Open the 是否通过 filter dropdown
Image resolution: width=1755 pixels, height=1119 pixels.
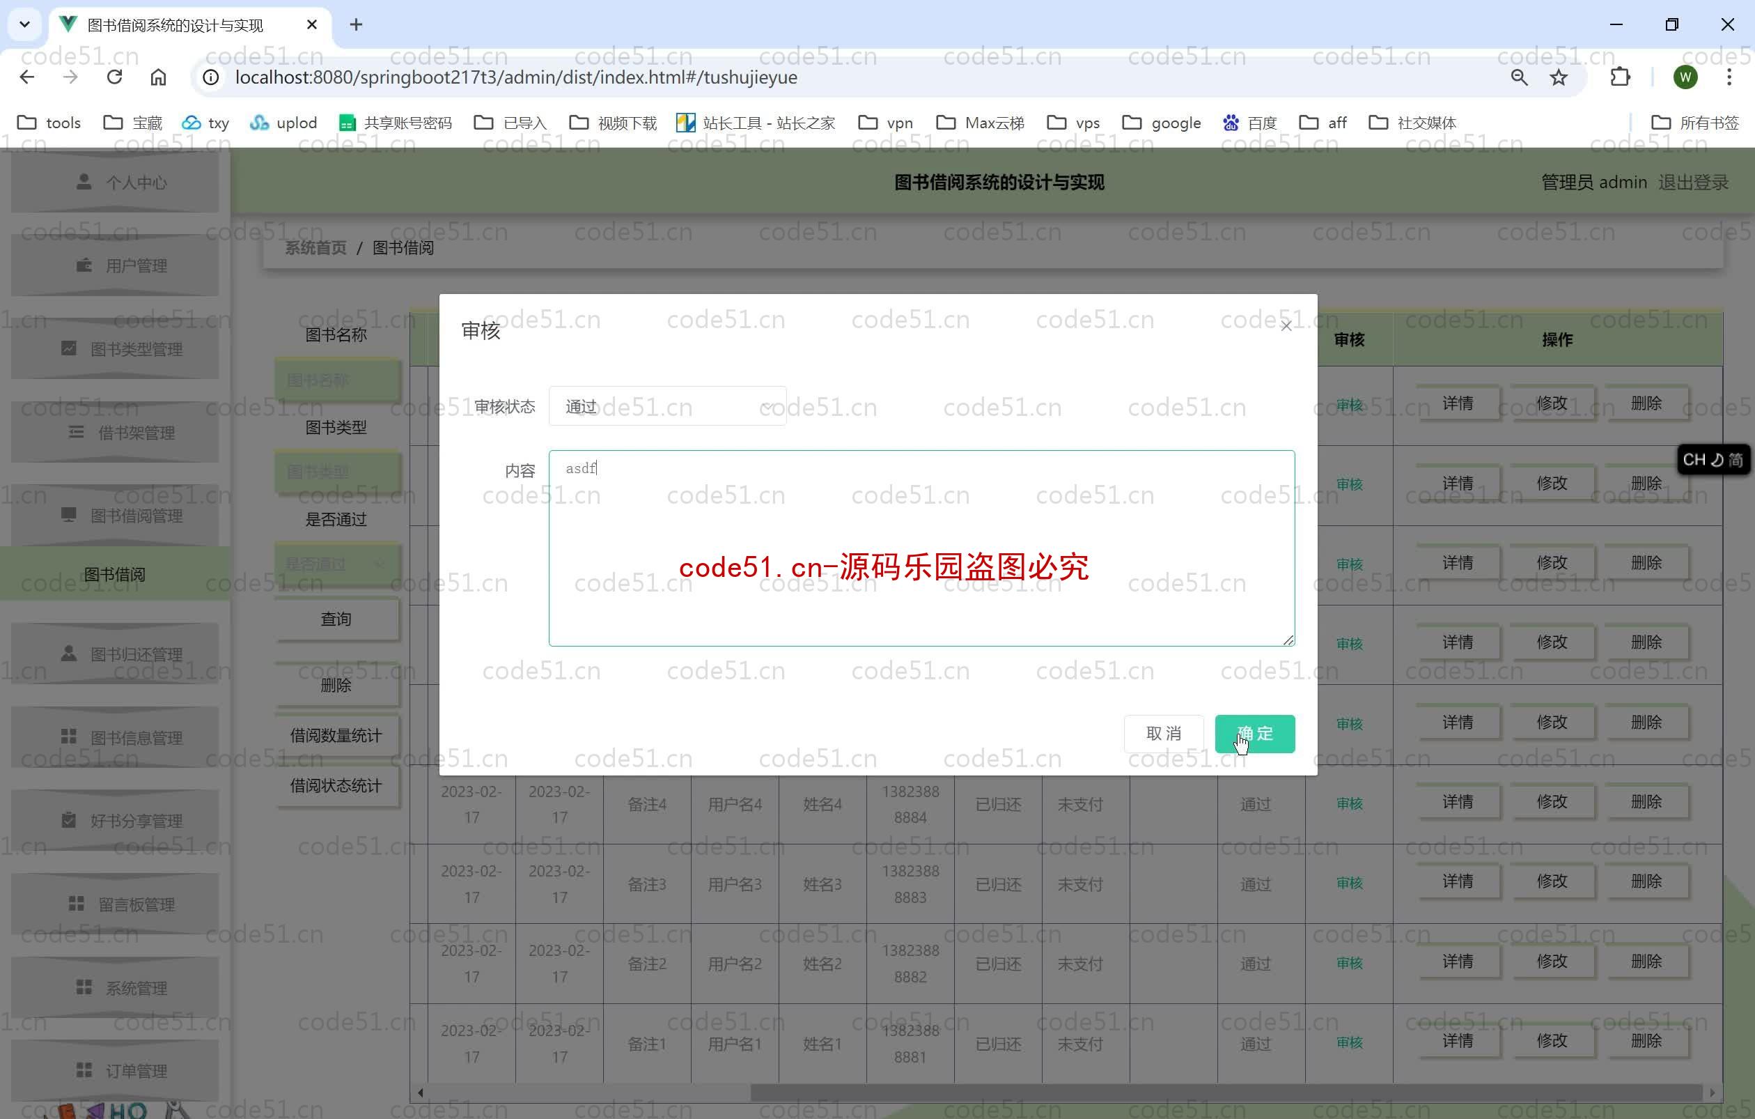tap(338, 564)
